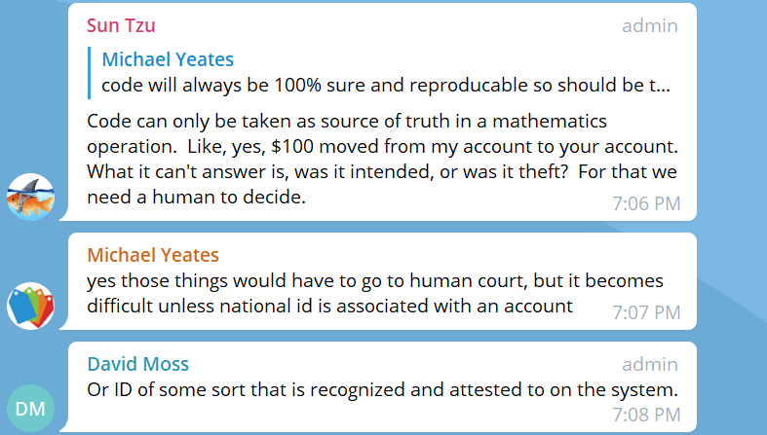The image size is (767, 435).
Task: Open Sun Tzu's goldfish shark-fin avatar
Action: [x=30, y=197]
